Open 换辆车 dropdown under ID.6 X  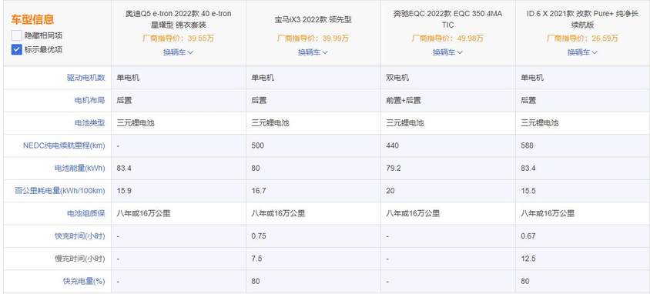click(x=582, y=52)
